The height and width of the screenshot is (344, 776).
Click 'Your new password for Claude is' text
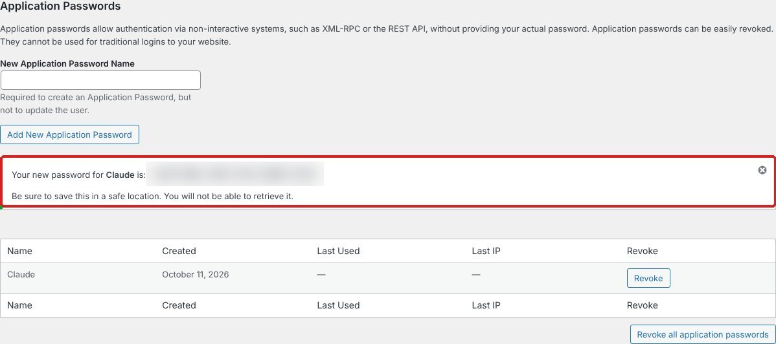(x=78, y=175)
